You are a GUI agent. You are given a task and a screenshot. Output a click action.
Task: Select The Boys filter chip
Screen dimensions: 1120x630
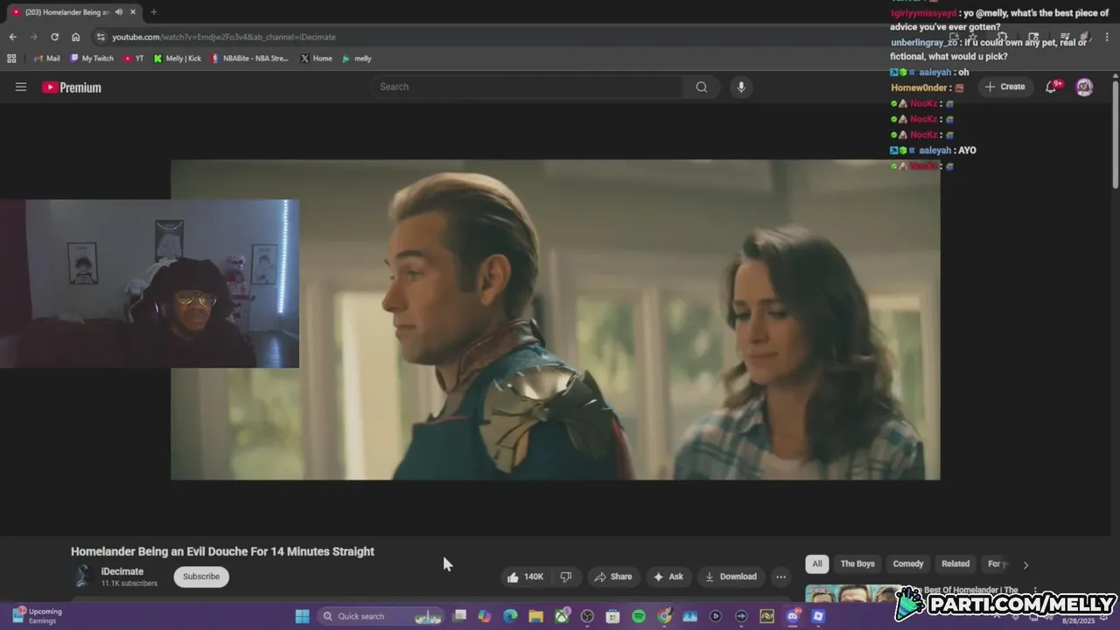pyautogui.click(x=857, y=563)
